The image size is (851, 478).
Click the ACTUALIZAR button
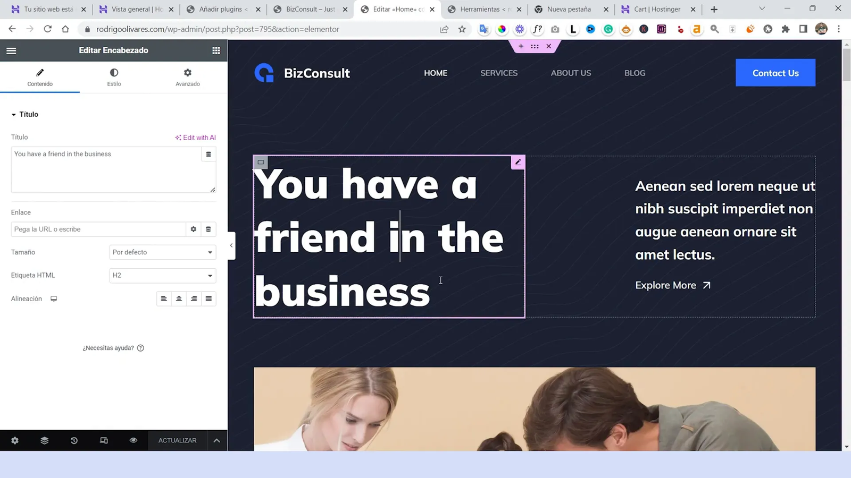(177, 440)
